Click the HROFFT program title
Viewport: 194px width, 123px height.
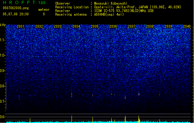click(x=19, y=2)
